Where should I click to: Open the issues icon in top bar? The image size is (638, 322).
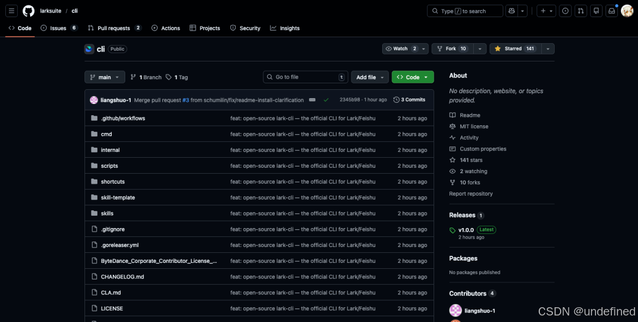pyautogui.click(x=565, y=11)
